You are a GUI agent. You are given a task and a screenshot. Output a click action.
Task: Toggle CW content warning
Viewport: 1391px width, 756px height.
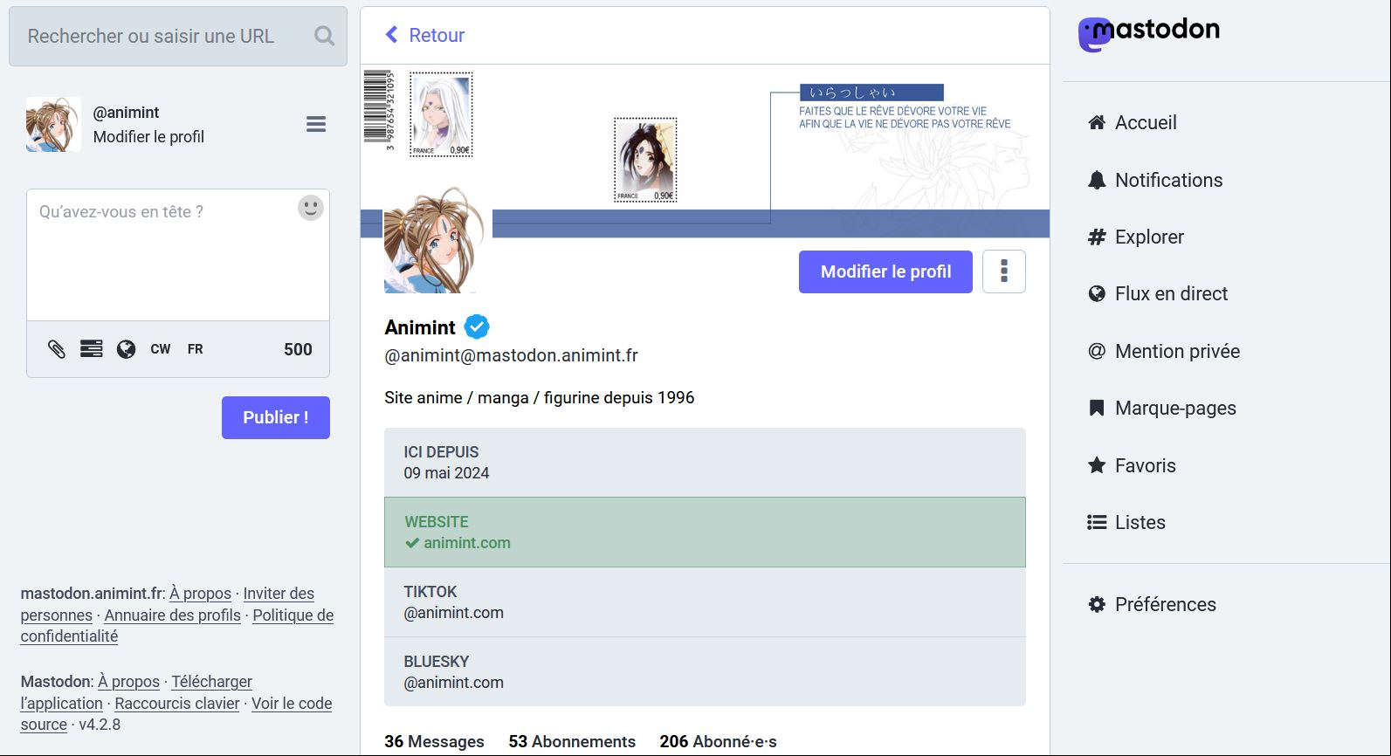coord(161,349)
